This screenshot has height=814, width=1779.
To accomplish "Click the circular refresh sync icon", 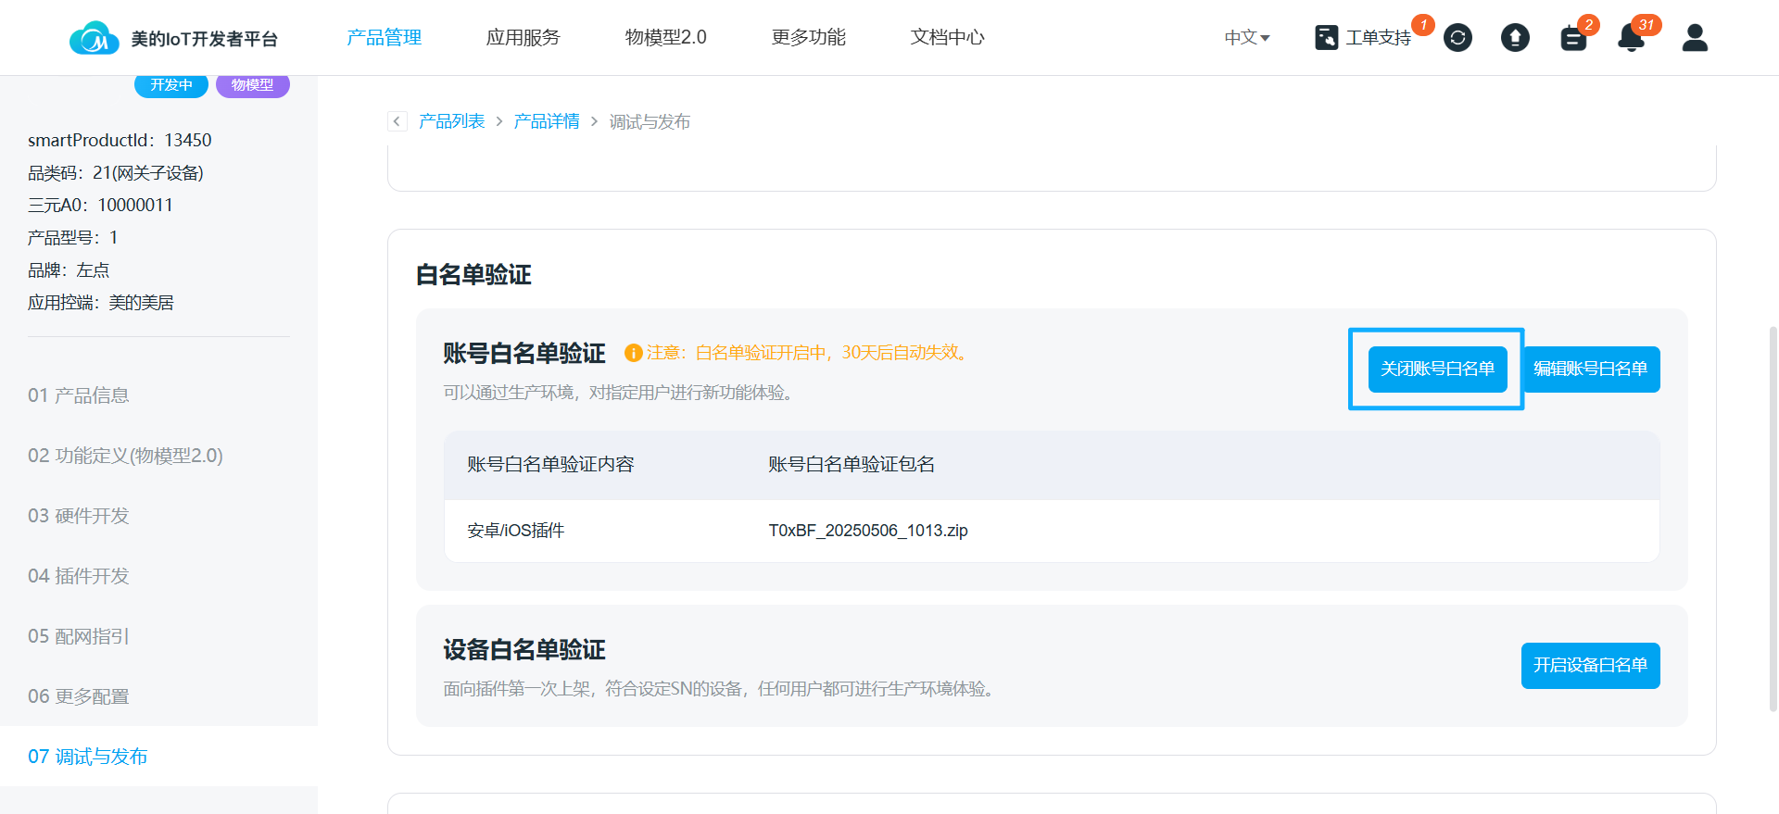I will point(1457,38).
